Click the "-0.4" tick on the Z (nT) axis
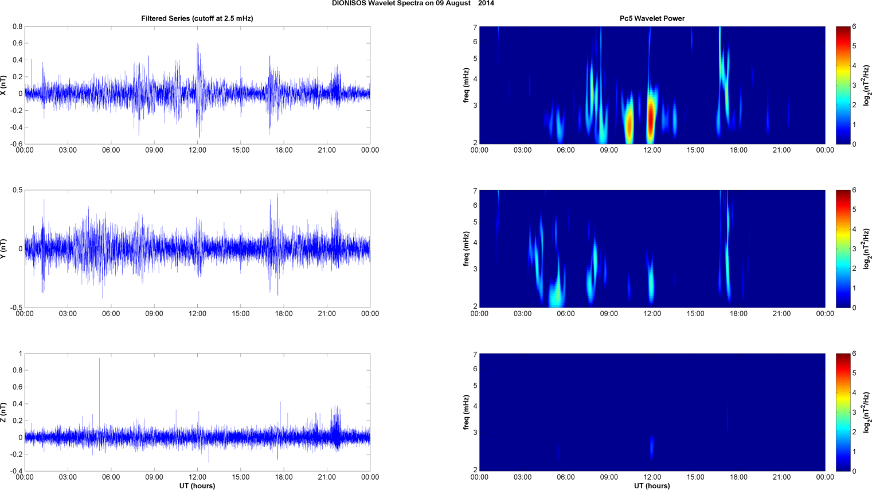Image resolution: width=872 pixels, height=490 pixels. [x=16, y=471]
